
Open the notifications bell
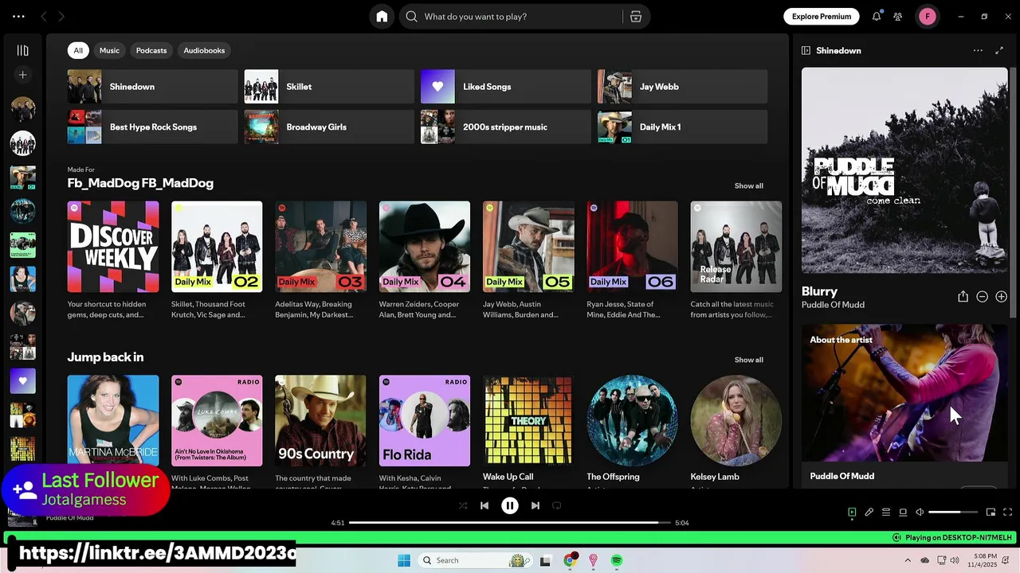click(x=877, y=17)
